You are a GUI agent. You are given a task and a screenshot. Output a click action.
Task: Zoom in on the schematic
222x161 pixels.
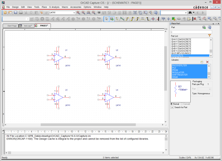(78, 13)
